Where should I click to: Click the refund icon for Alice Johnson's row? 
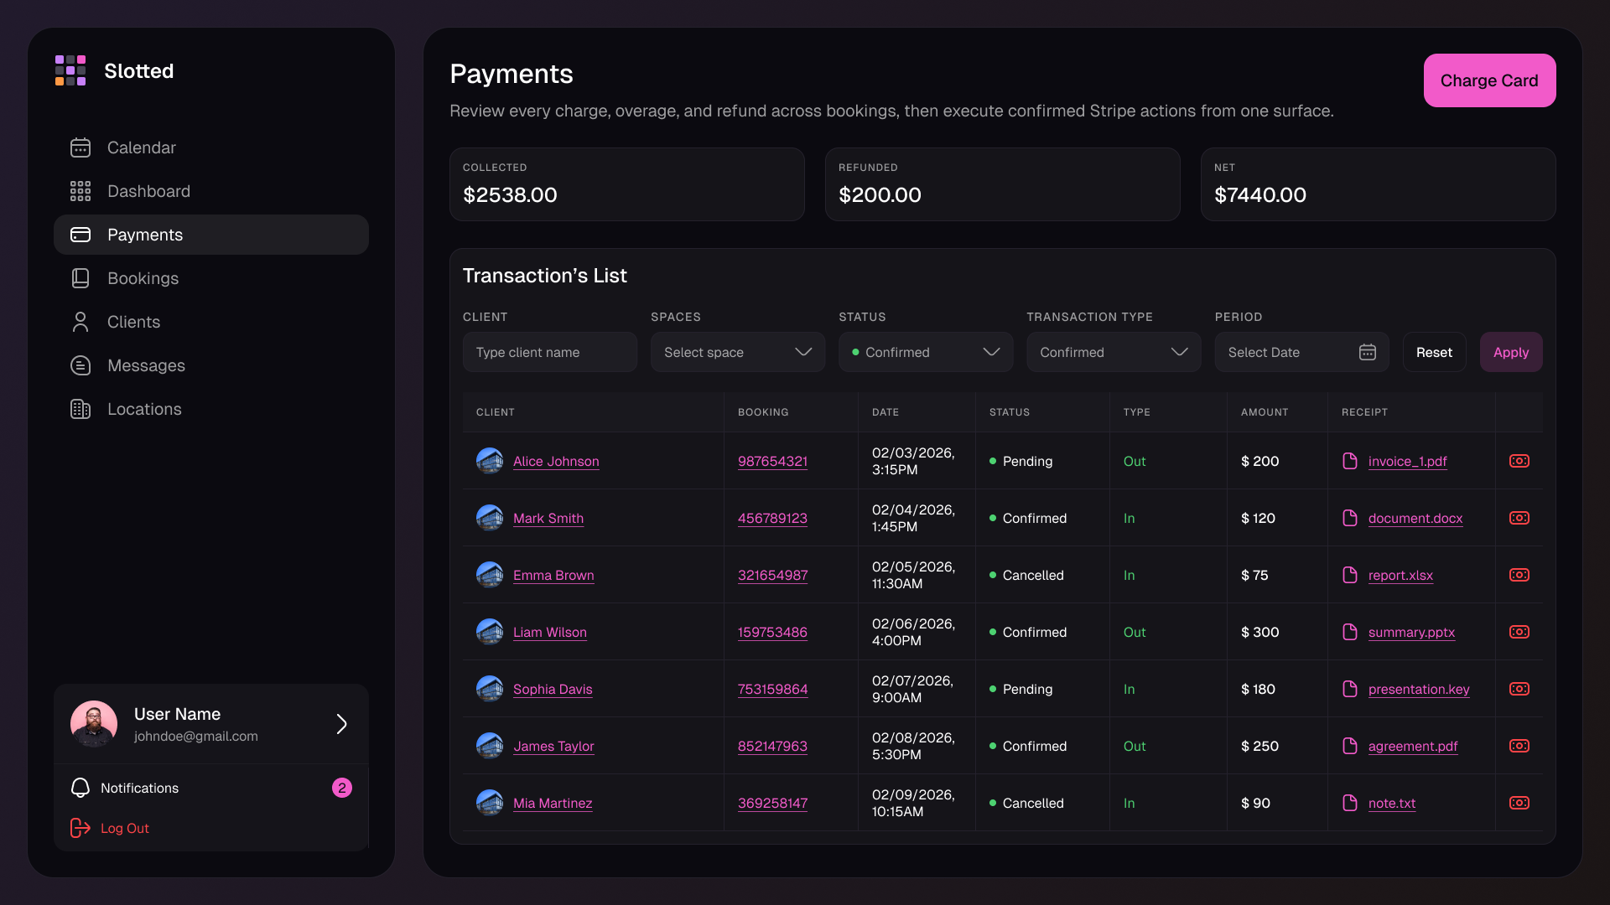coord(1519,461)
